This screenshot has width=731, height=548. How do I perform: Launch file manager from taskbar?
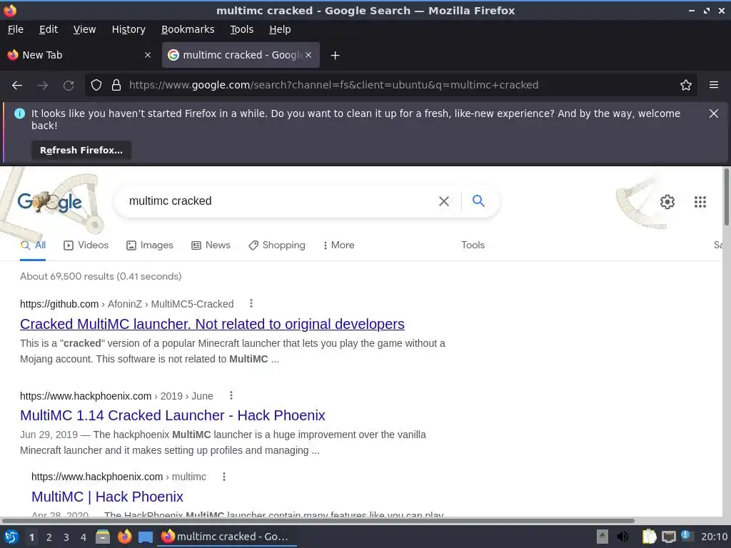coord(103,537)
